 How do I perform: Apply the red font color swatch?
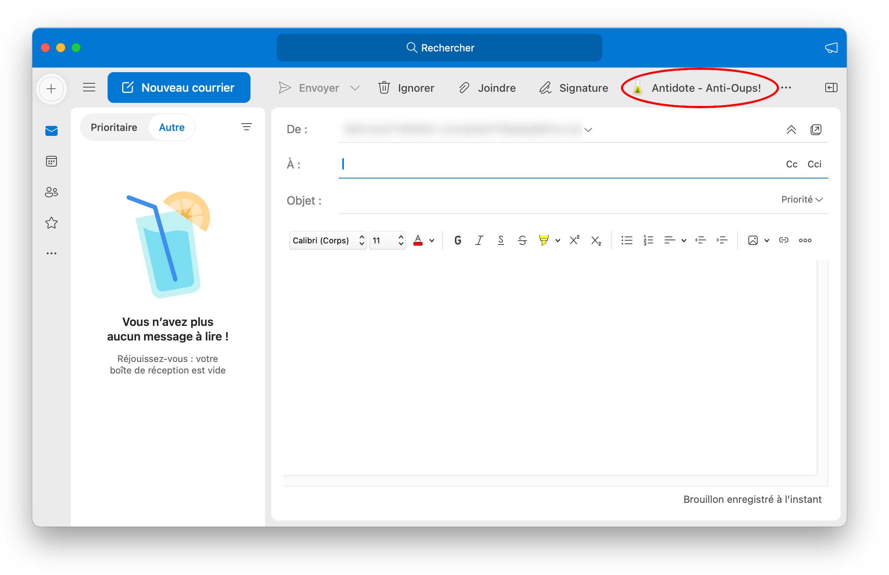[418, 240]
